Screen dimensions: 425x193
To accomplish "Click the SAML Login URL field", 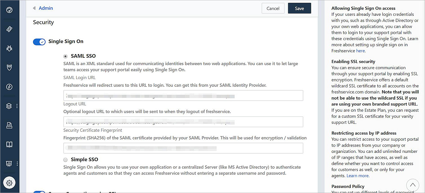I will [183, 96].
